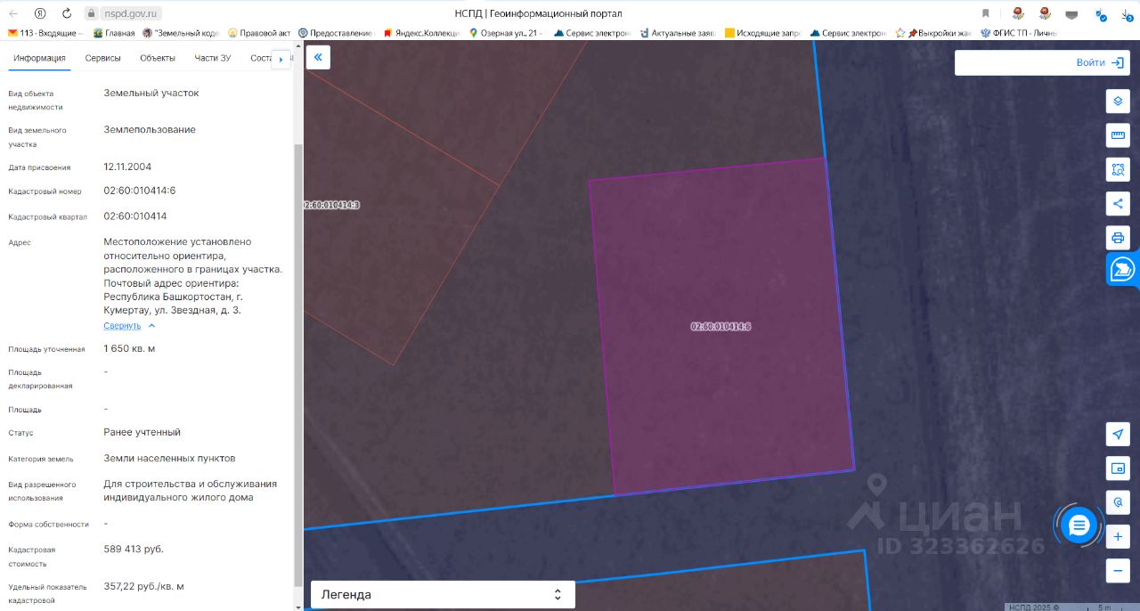
Task: Click the value Земли населенных пунктов
Action: click(170, 458)
